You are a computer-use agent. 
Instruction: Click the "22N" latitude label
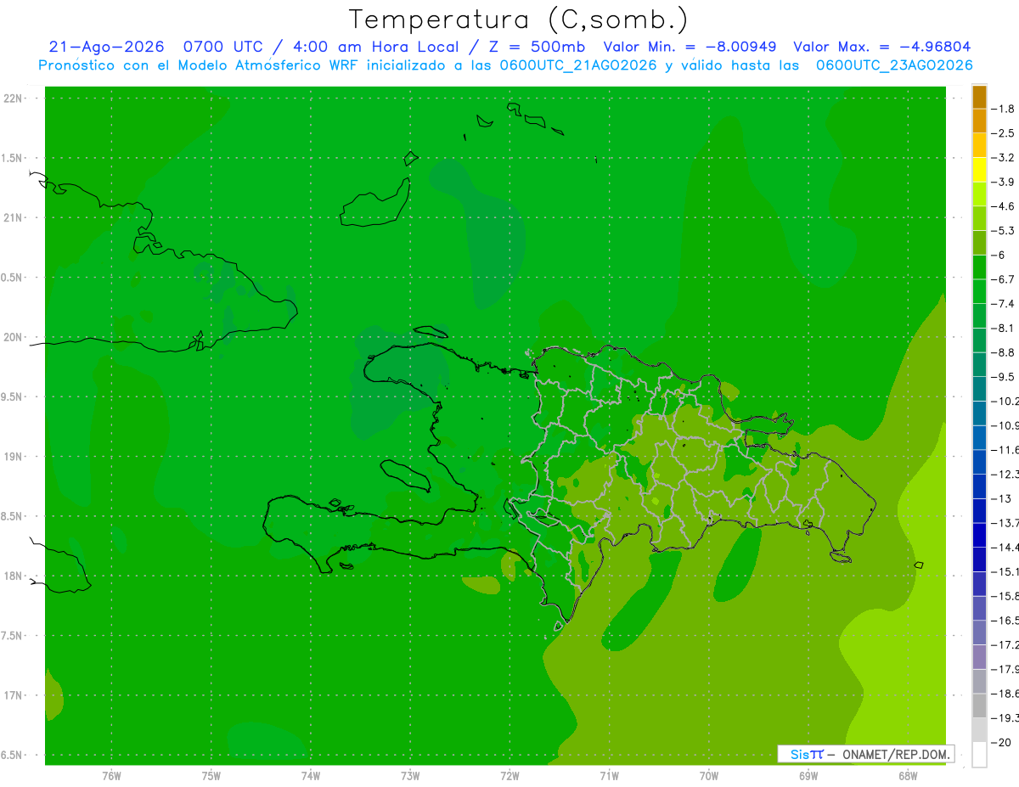point(14,98)
